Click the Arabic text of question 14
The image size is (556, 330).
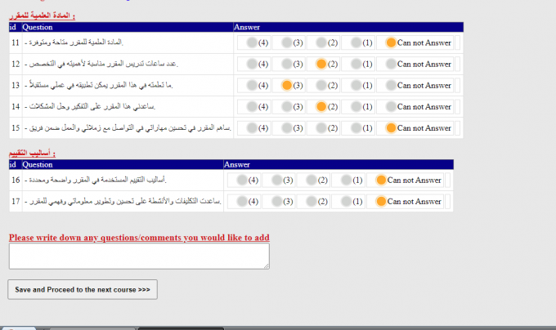[90, 106]
